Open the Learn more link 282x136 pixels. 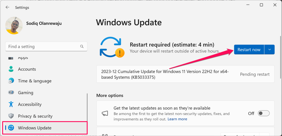click(177, 119)
